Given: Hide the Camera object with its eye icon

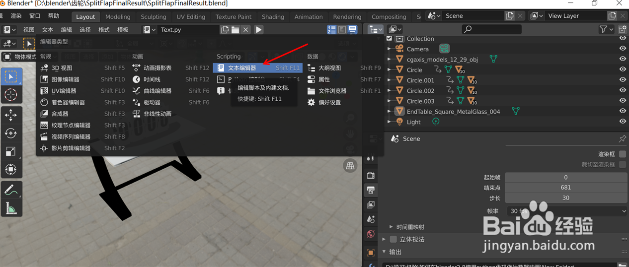Looking at the screenshot, I should 622,49.
